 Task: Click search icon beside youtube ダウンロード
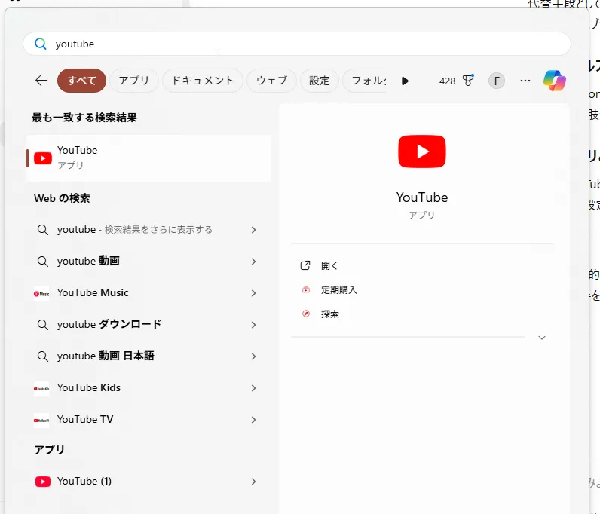pos(42,325)
